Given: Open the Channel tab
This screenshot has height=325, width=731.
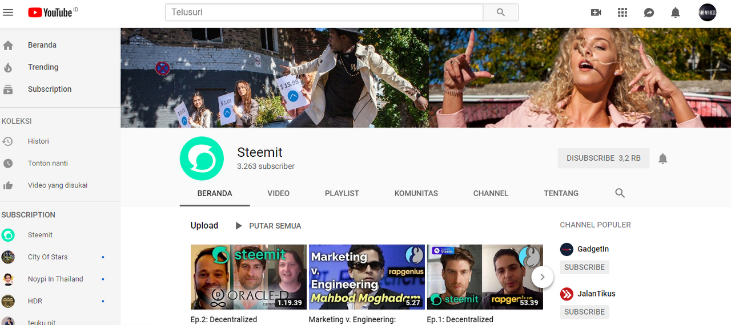Looking at the screenshot, I should [x=491, y=193].
